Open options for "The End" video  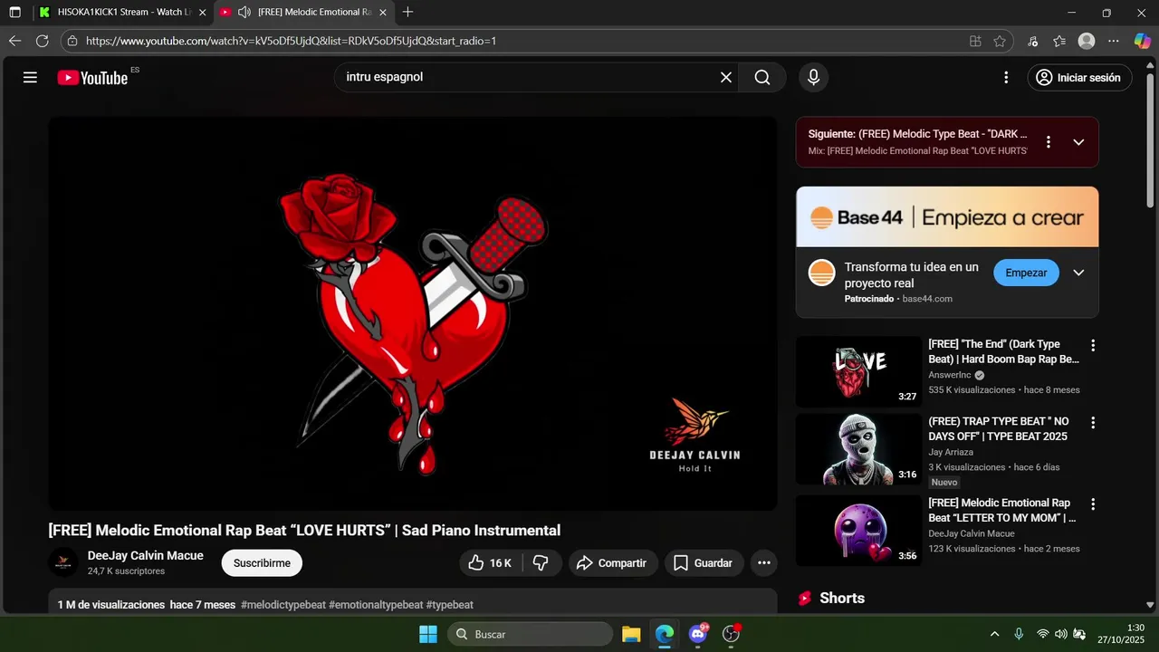1093,345
